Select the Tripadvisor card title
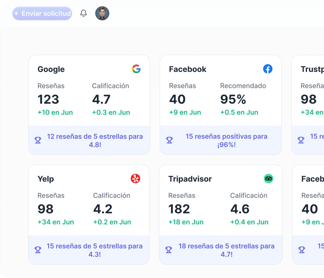This screenshot has height=278, width=324. [190, 179]
